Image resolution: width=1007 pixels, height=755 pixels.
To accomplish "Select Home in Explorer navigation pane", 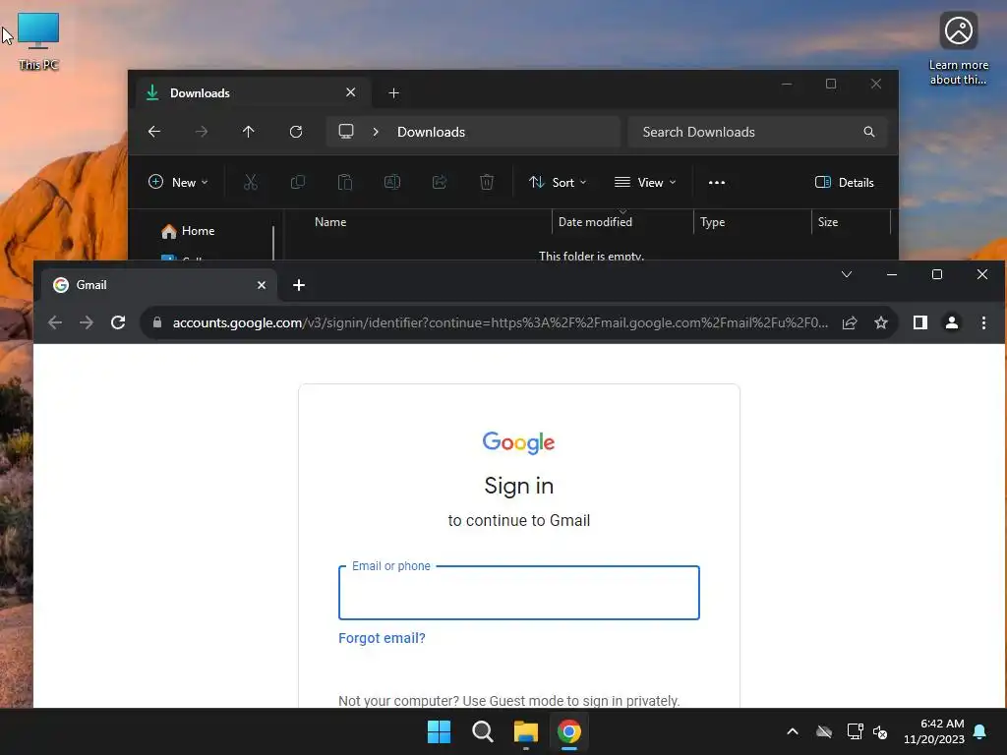I will (188, 231).
